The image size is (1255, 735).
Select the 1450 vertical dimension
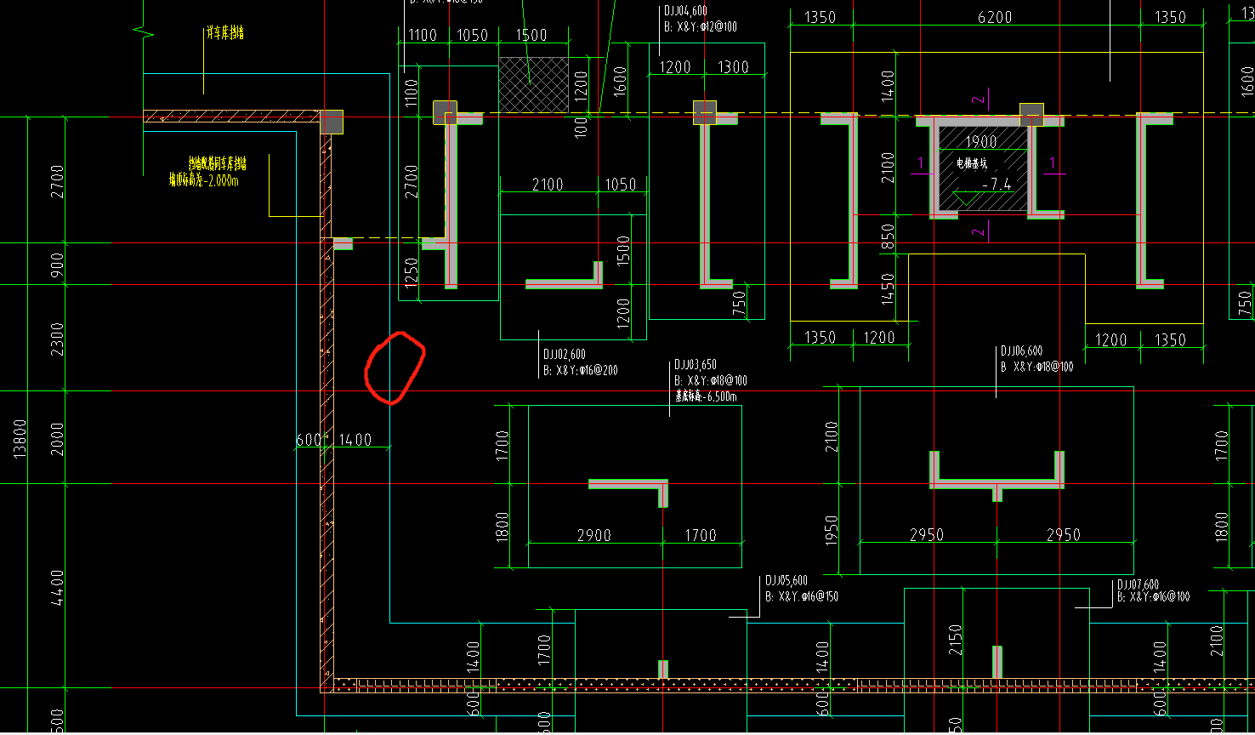tap(887, 289)
